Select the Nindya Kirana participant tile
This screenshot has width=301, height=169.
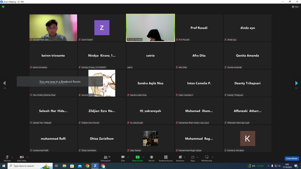[x=102, y=55]
